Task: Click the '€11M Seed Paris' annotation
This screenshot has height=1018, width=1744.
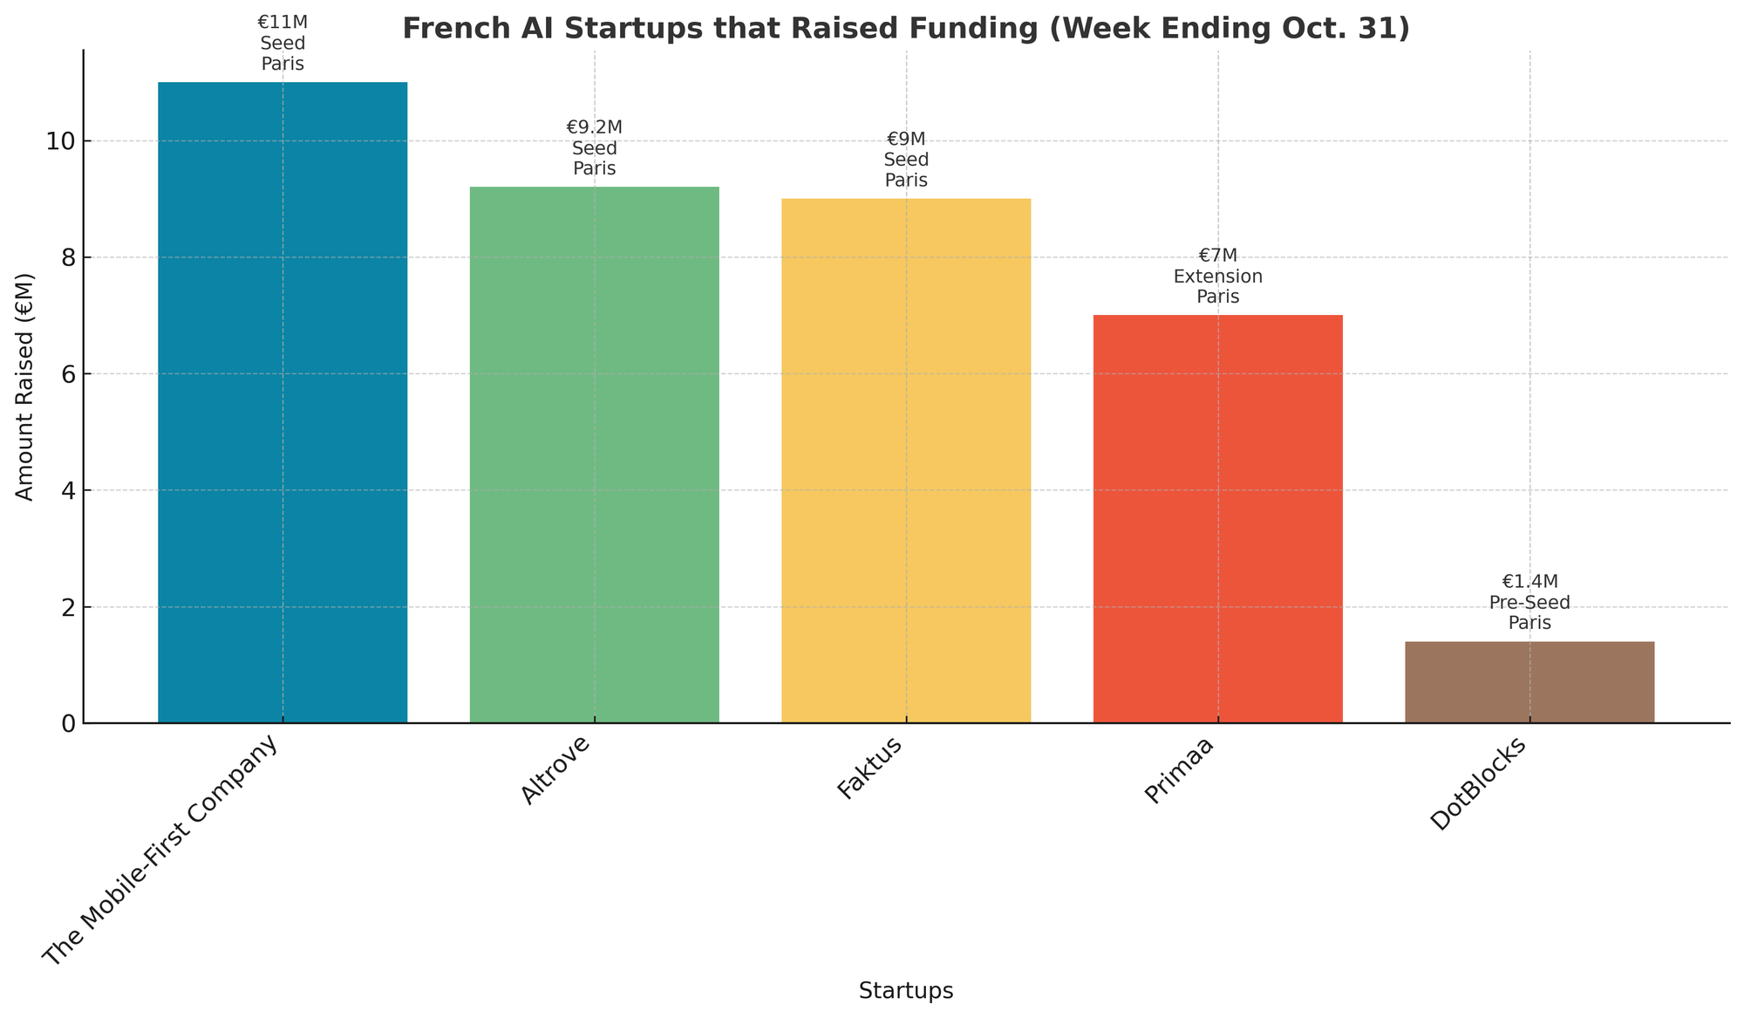Action: (x=283, y=43)
